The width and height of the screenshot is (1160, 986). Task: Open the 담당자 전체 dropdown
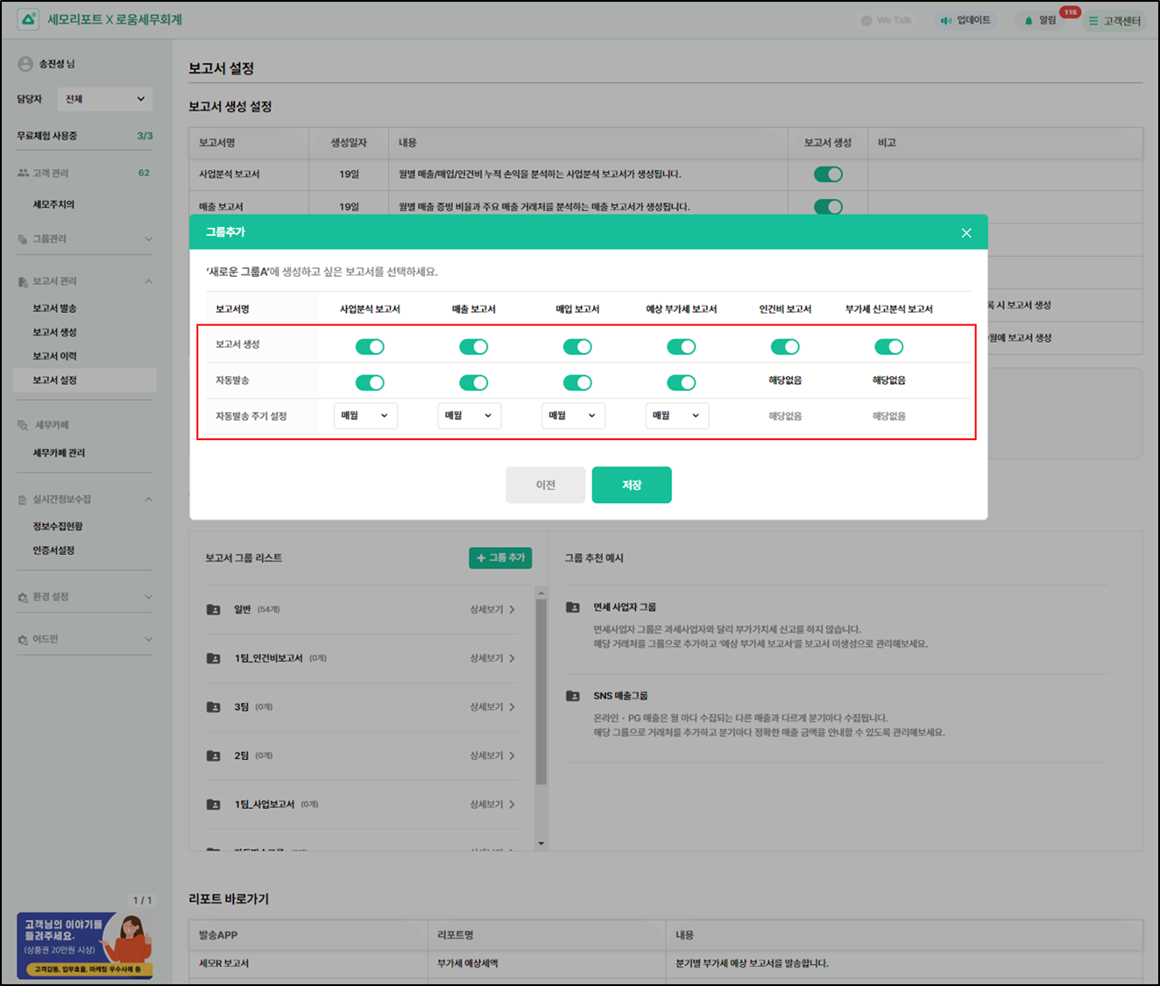pos(104,99)
